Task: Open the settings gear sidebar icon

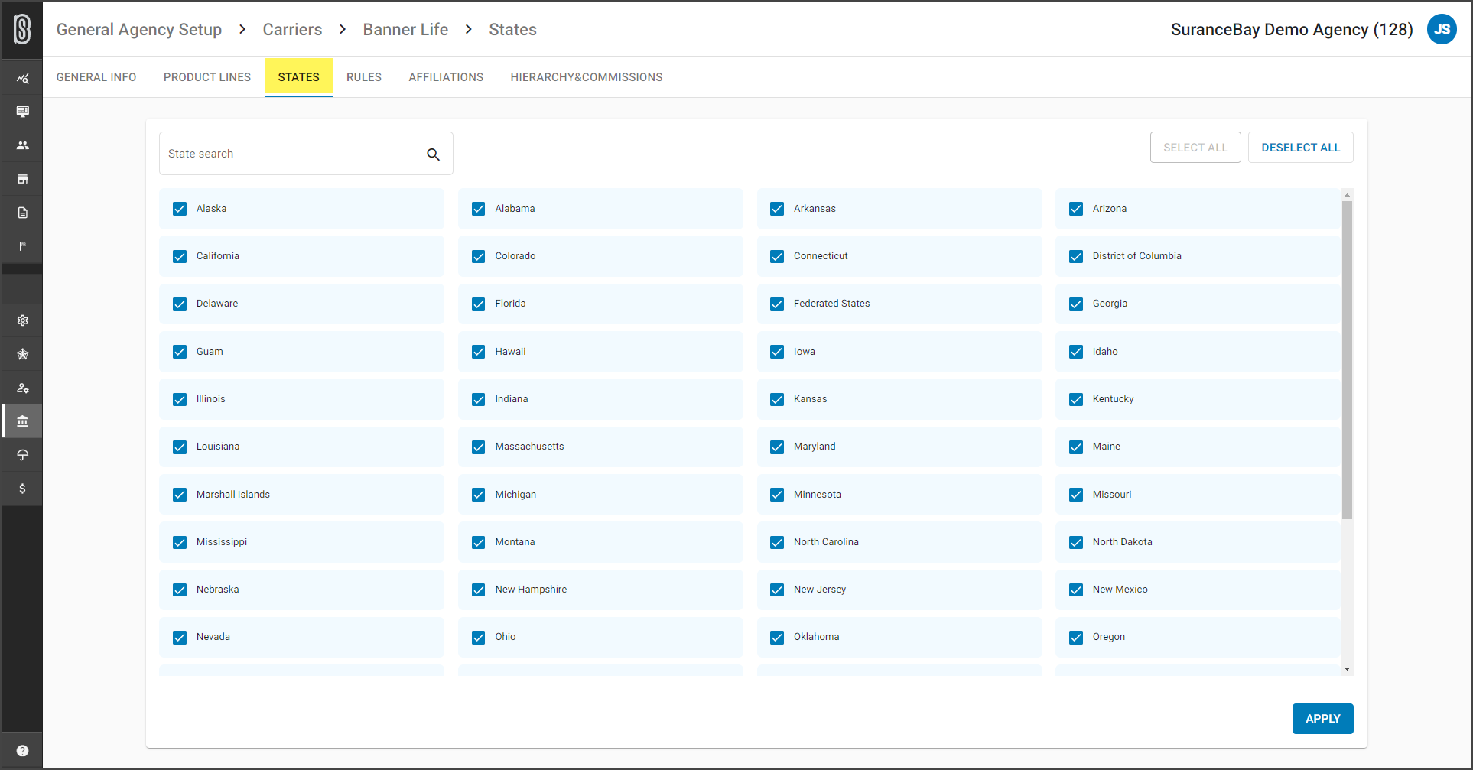Action: (x=22, y=320)
